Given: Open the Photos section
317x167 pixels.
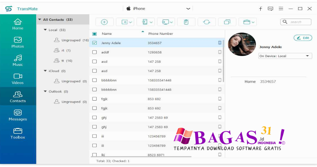Looking at the screenshot, I should coord(18,42).
